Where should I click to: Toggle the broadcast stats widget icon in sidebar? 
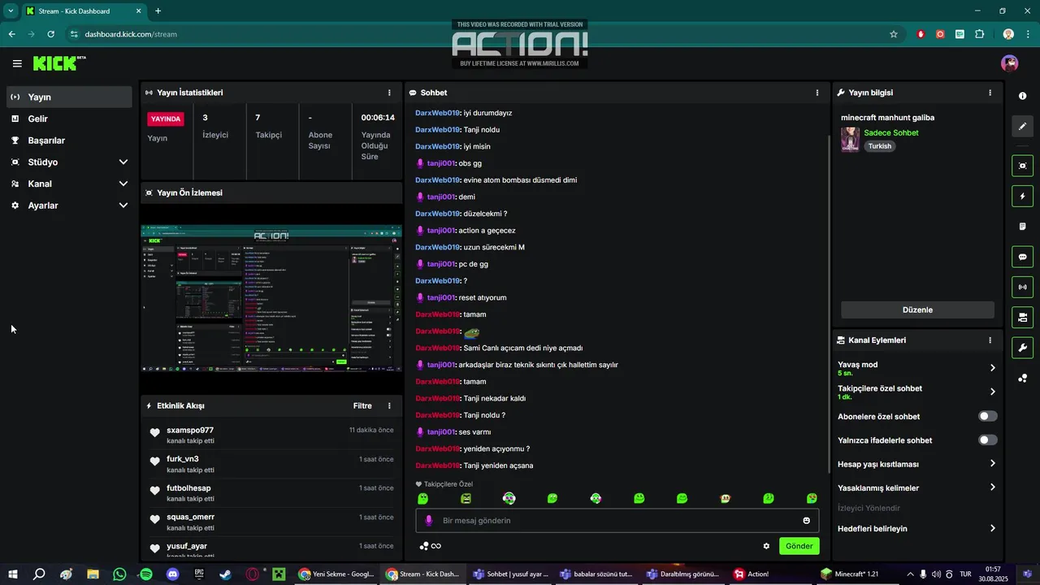(x=1022, y=287)
